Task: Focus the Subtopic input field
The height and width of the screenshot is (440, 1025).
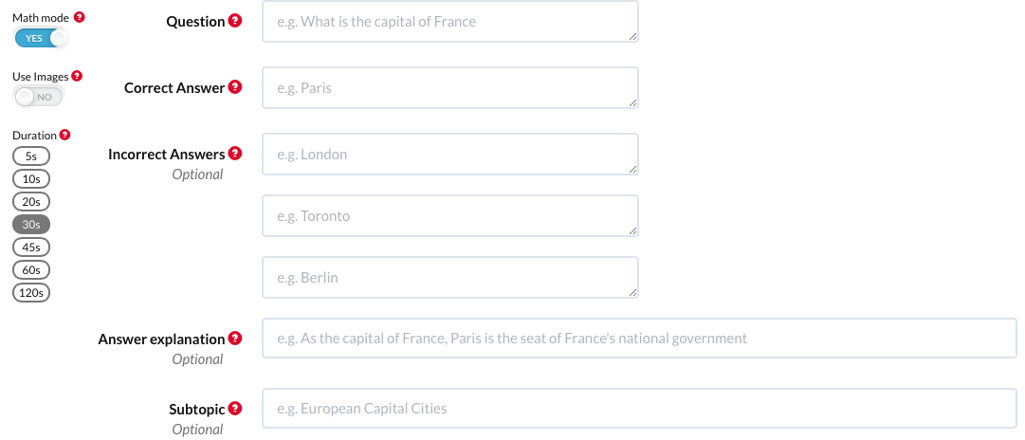Action: [639, 409]
